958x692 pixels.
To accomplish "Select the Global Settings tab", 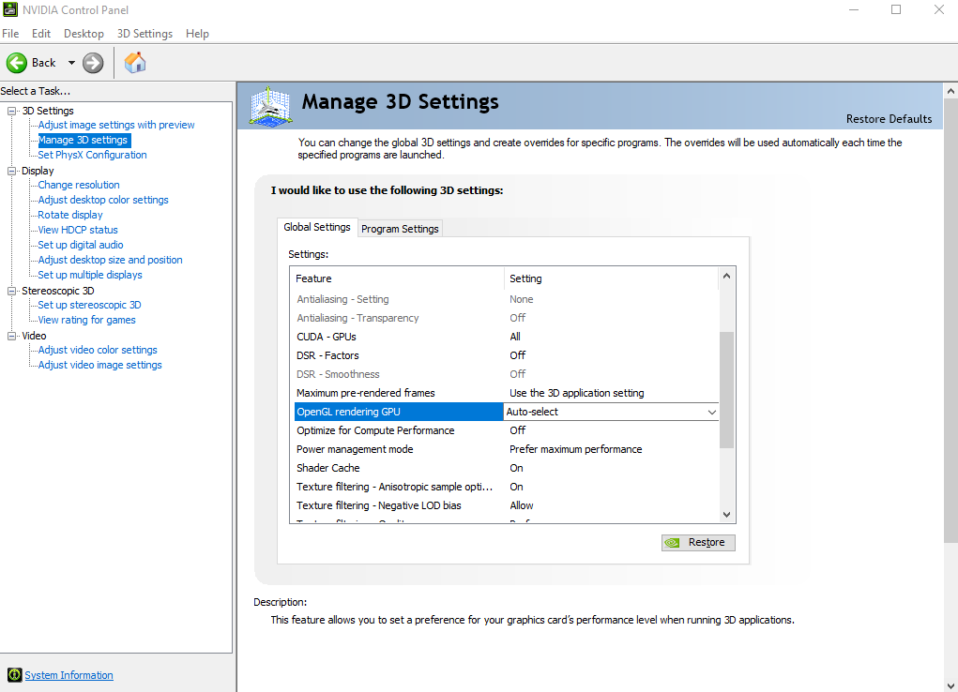I will coord(317,227).
